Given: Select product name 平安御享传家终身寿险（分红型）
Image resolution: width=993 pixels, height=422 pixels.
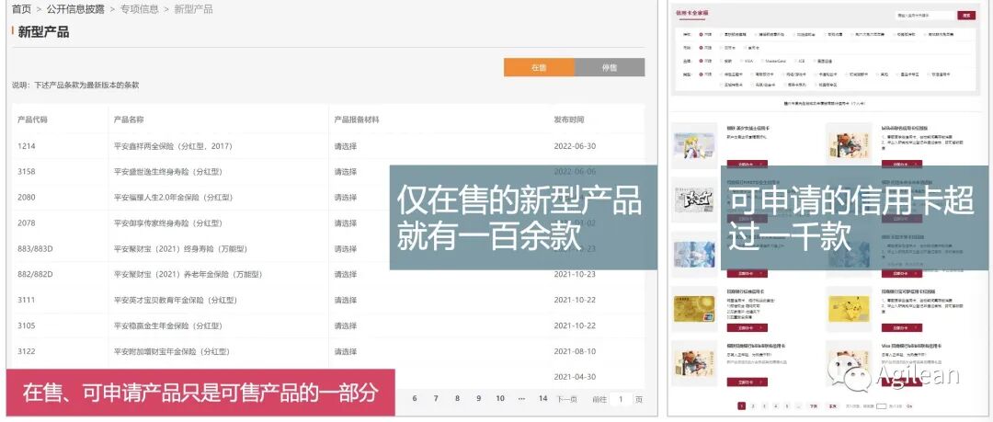Looking at the screenshot, I should pos(168,223).
